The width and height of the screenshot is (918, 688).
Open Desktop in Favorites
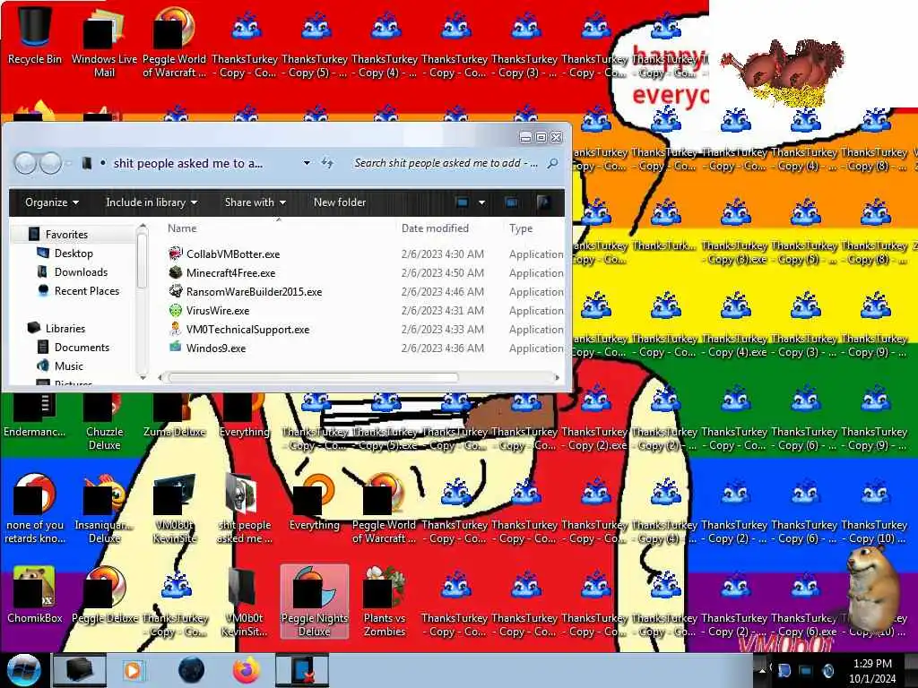[x=74, y=254]
